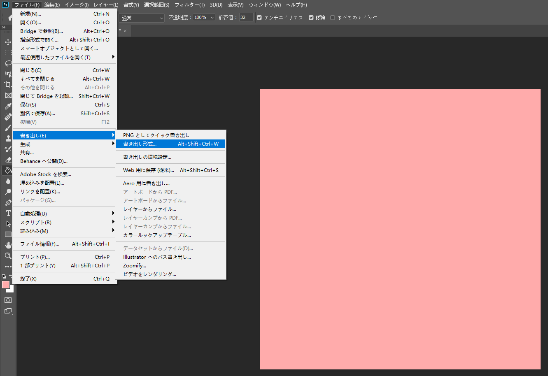Viewport: 548px width, 376px height.
Task: Toggle the アンチエイリアス checkbox
Action: pos(259,18)
